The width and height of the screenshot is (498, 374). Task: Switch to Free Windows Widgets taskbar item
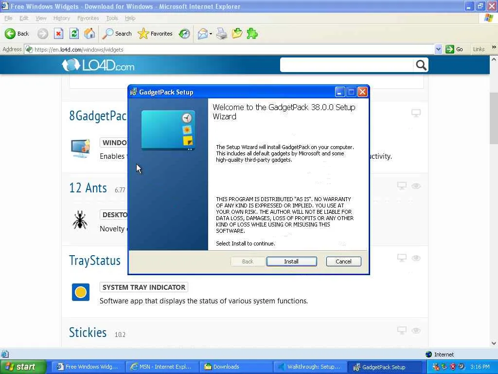[x=88, y=367]
